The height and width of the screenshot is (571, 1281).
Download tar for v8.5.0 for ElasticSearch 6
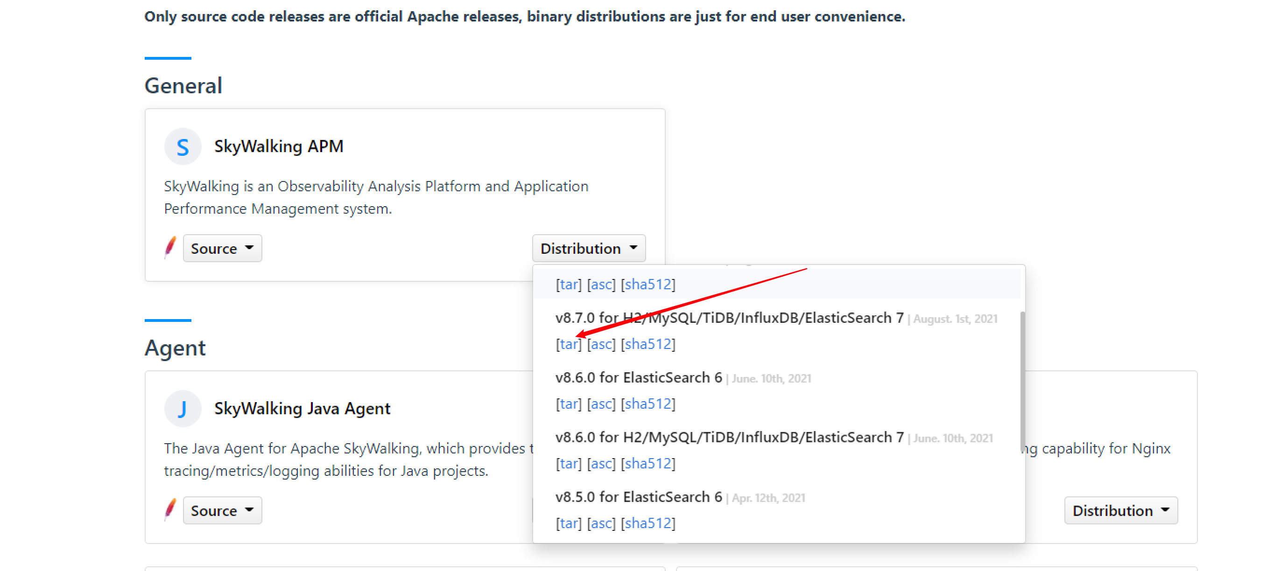569,523
